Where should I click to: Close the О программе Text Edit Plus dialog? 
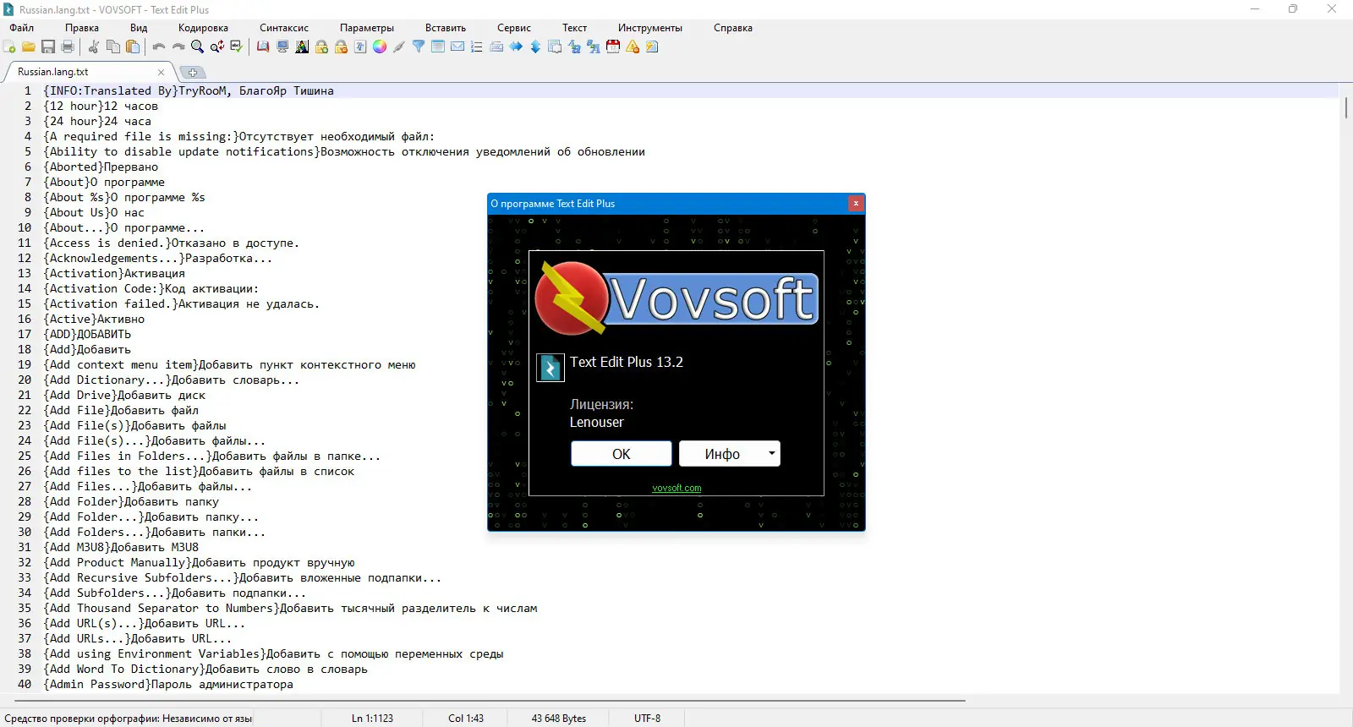pos(856,204)
